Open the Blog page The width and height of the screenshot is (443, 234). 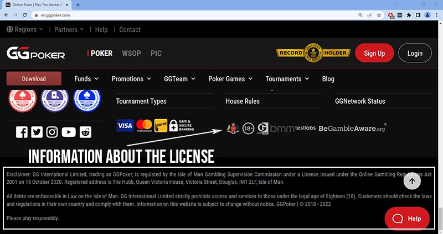pos(328,79)
